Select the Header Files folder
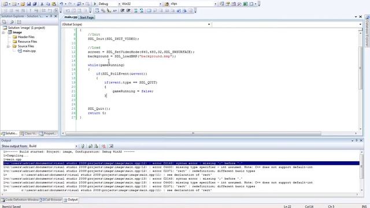This screenshot has width=370, height=208. (x=24, y=37)
